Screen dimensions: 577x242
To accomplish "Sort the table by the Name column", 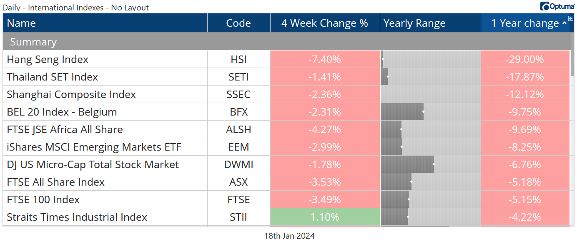I will pyautogui.click(x=22, y=23).
